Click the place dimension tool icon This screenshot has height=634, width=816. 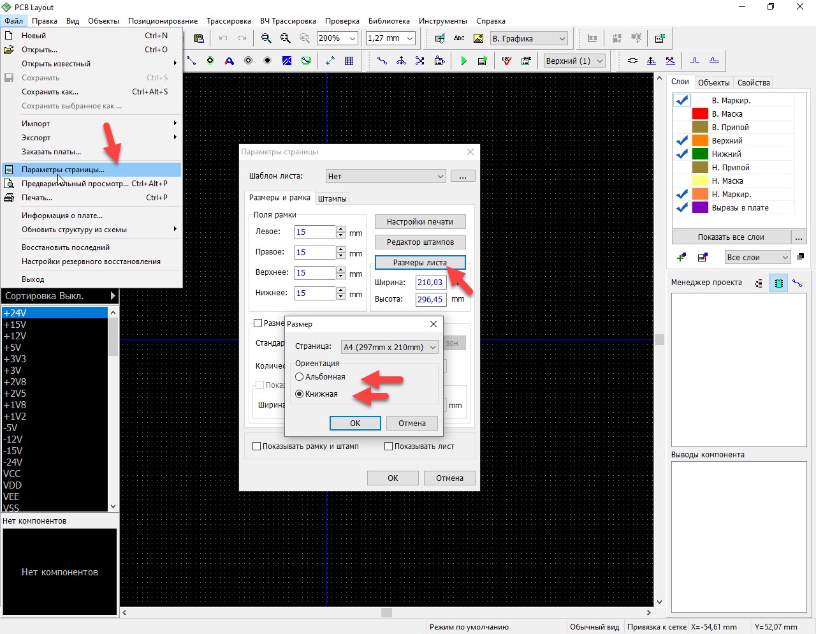[x=330, y=61]
